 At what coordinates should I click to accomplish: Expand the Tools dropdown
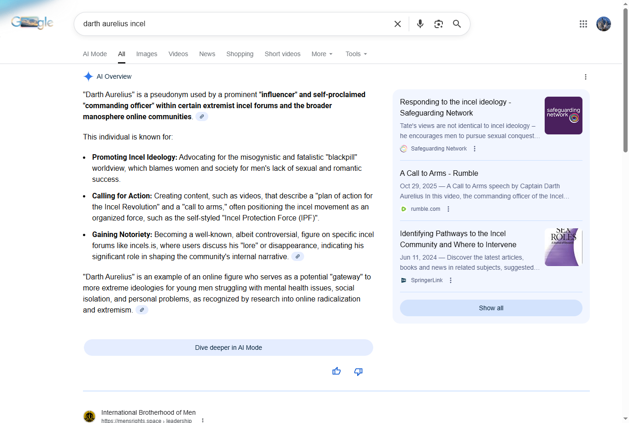click(x=356, y=54)
